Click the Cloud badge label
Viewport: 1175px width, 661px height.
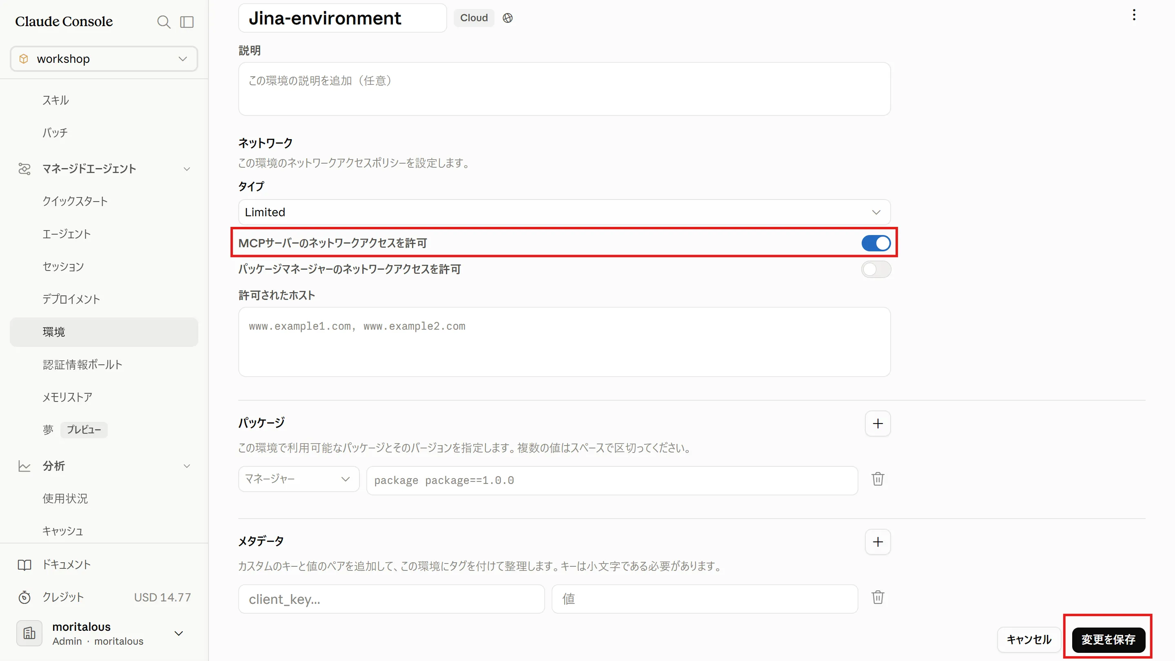pos(474,18)
